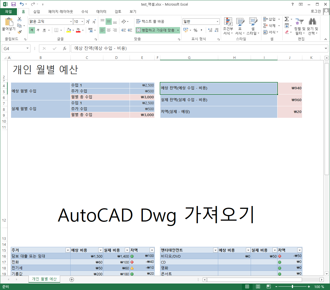Open Conditional Formatting (조건부 서식)
Image resolution: width=330 pixels, height=290 pixels.
pos(228,26)
